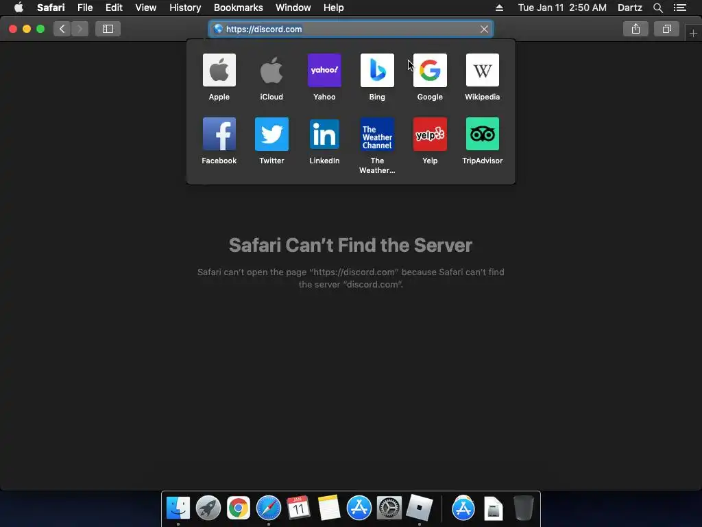Image resolution: width=702 pixels, height=527 pixels.
Task: Open the View menu
Action: point(146,8)
